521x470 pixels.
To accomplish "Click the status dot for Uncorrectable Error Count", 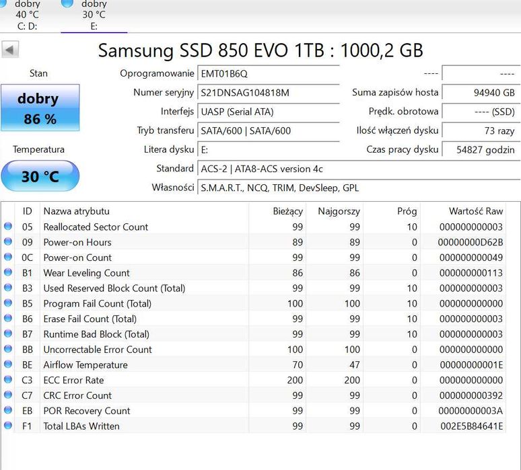I will click(8, 348).
